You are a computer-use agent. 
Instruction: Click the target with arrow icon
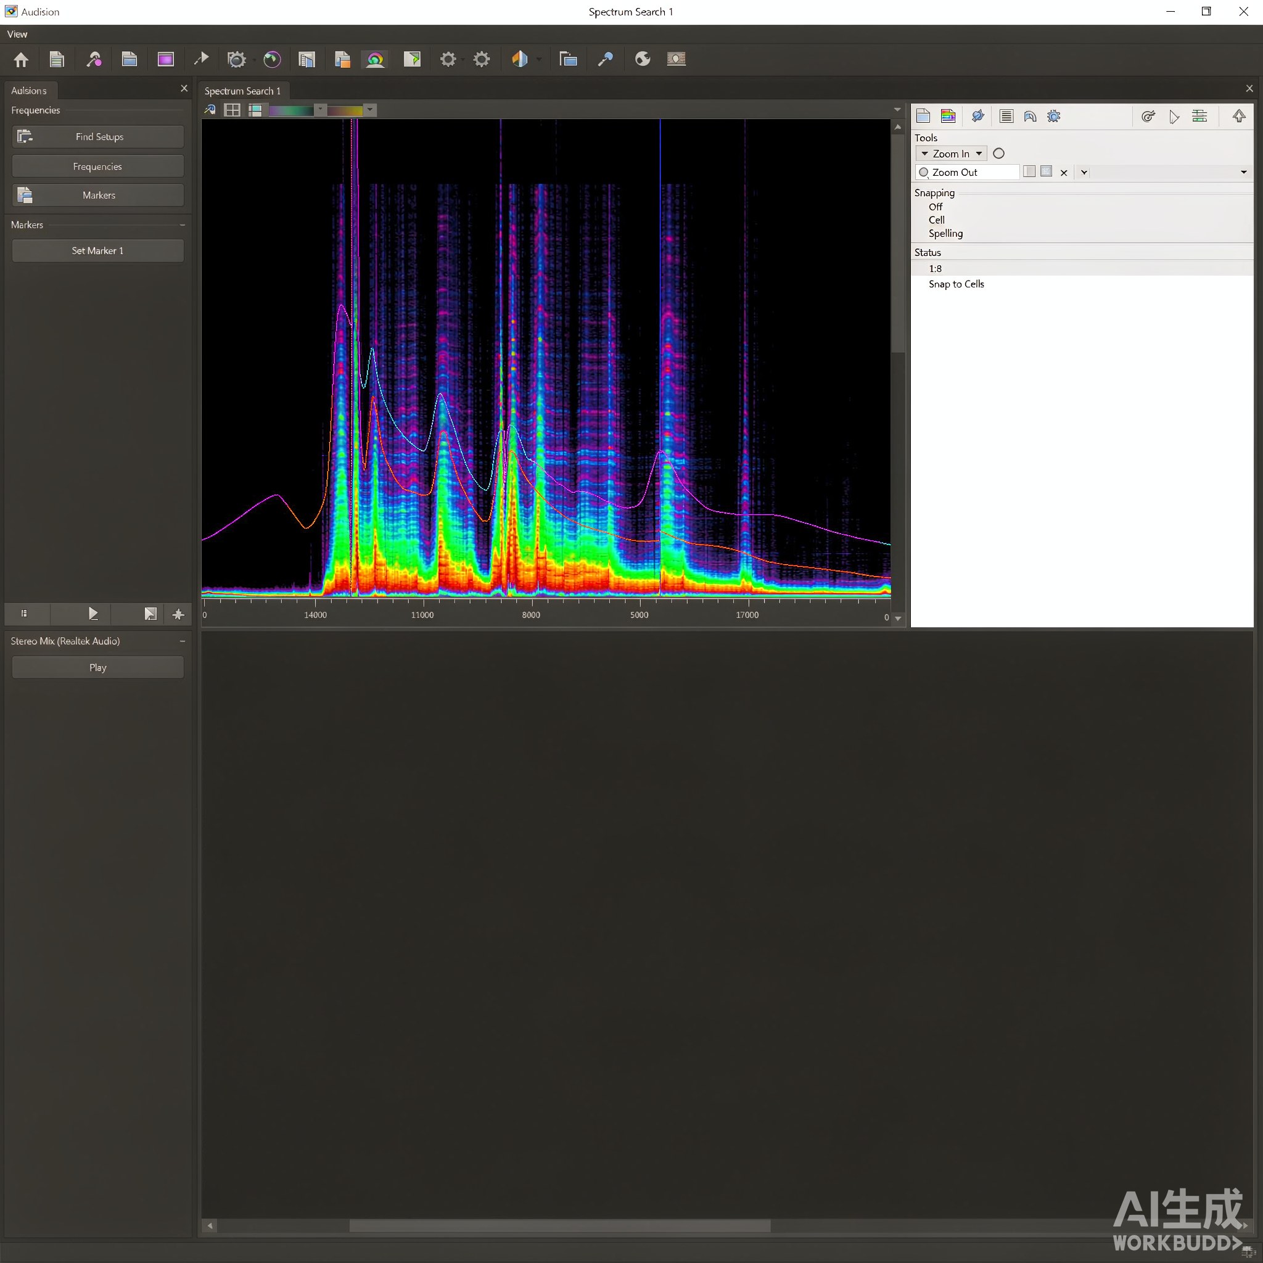(x=1148, y=117)
